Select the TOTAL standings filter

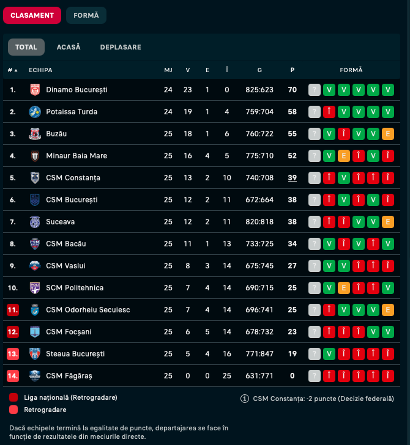click(26, 47)
